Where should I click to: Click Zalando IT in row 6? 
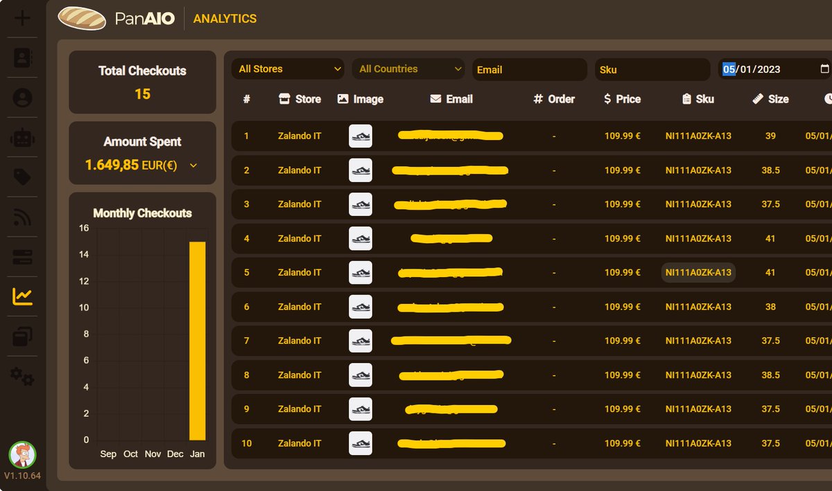300,307
